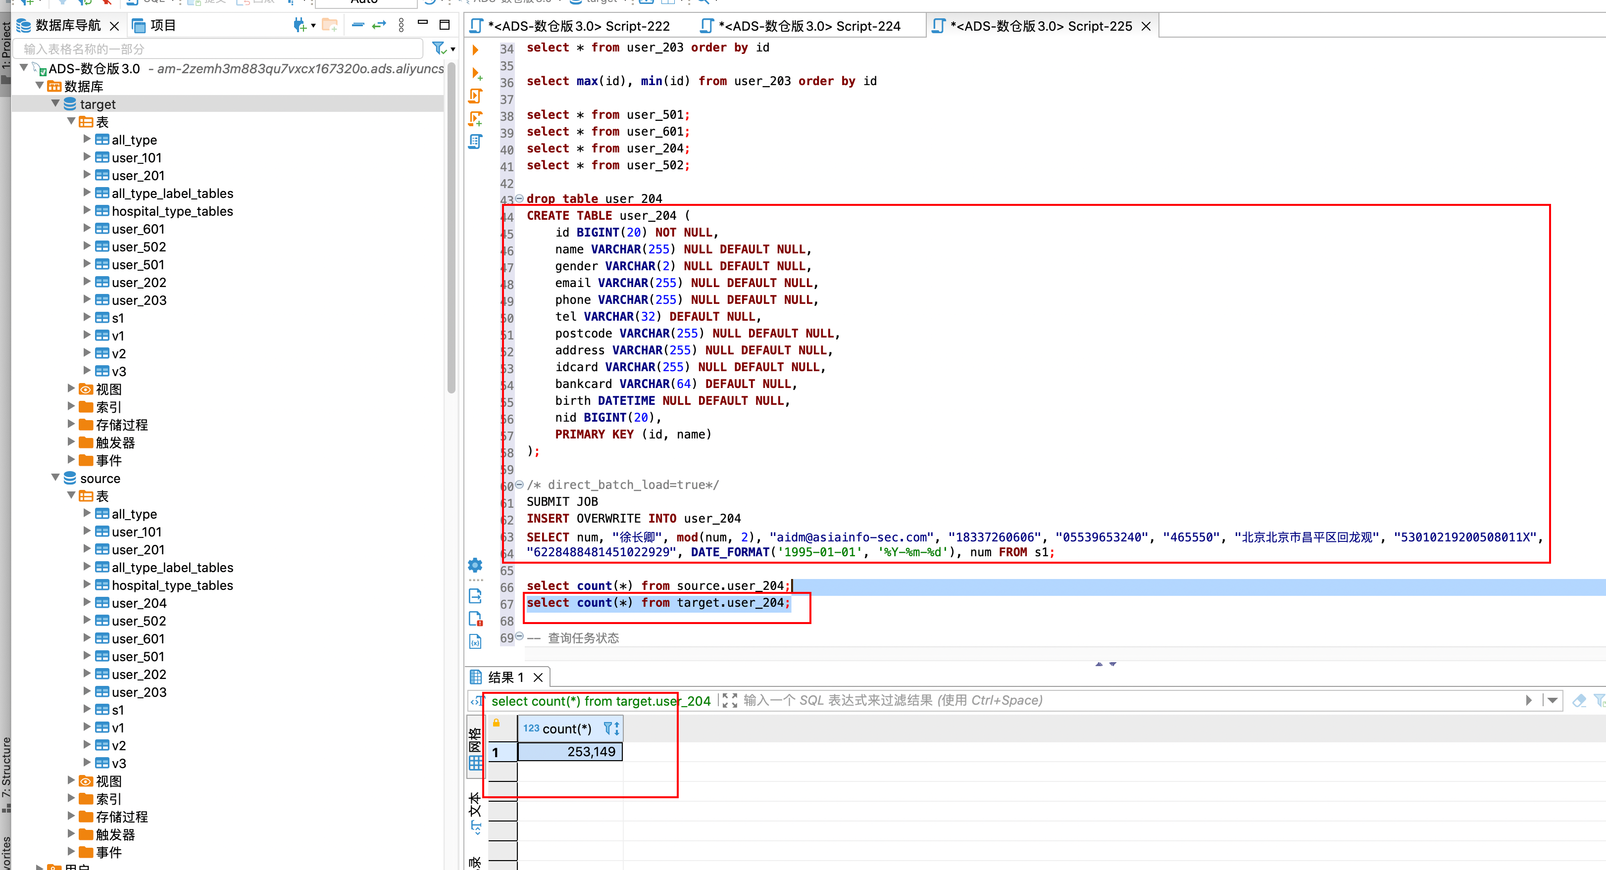Maximize the database navigator panel
1606x870 pixels.
coord(445,25)
